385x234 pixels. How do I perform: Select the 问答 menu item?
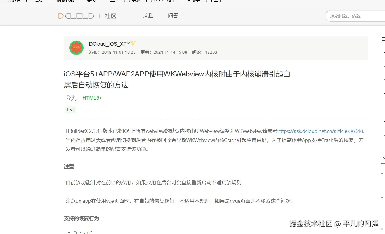(173, 16)
